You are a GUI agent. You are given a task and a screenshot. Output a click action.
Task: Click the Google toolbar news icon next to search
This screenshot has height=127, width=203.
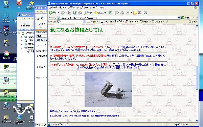click(94, 22)
